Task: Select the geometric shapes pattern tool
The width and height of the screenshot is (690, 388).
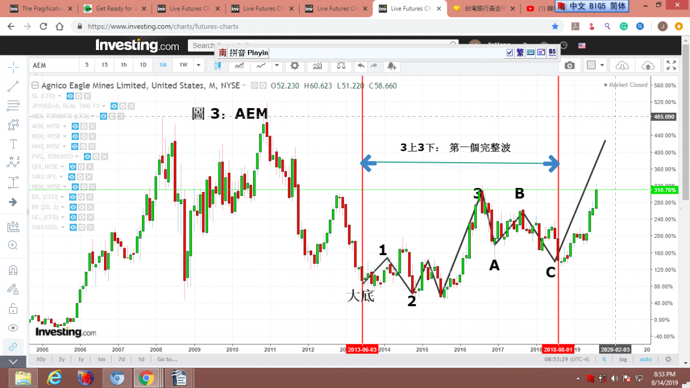Action: pyautogui.click(x=13, y=125)
